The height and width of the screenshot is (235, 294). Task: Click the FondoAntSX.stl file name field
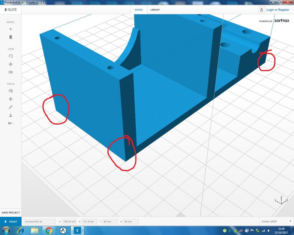pos(39,221)
